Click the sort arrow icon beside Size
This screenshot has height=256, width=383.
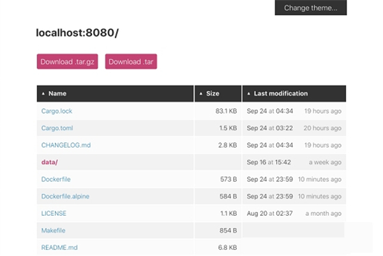click(x=201, y=94)
